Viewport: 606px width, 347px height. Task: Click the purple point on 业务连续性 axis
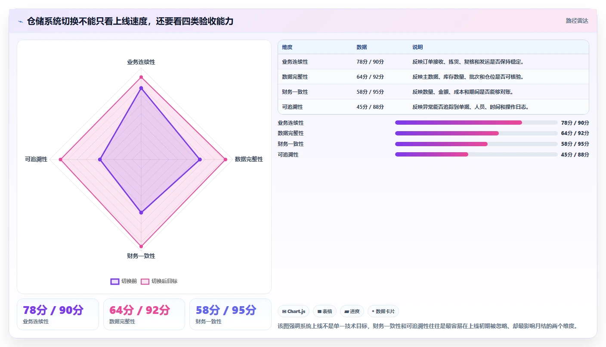[x=141, y=88]
